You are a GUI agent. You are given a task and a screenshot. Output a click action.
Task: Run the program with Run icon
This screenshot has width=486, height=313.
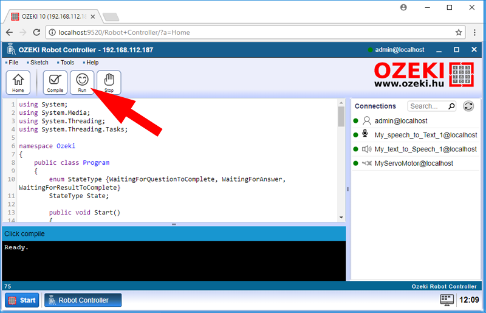(82, 82)
